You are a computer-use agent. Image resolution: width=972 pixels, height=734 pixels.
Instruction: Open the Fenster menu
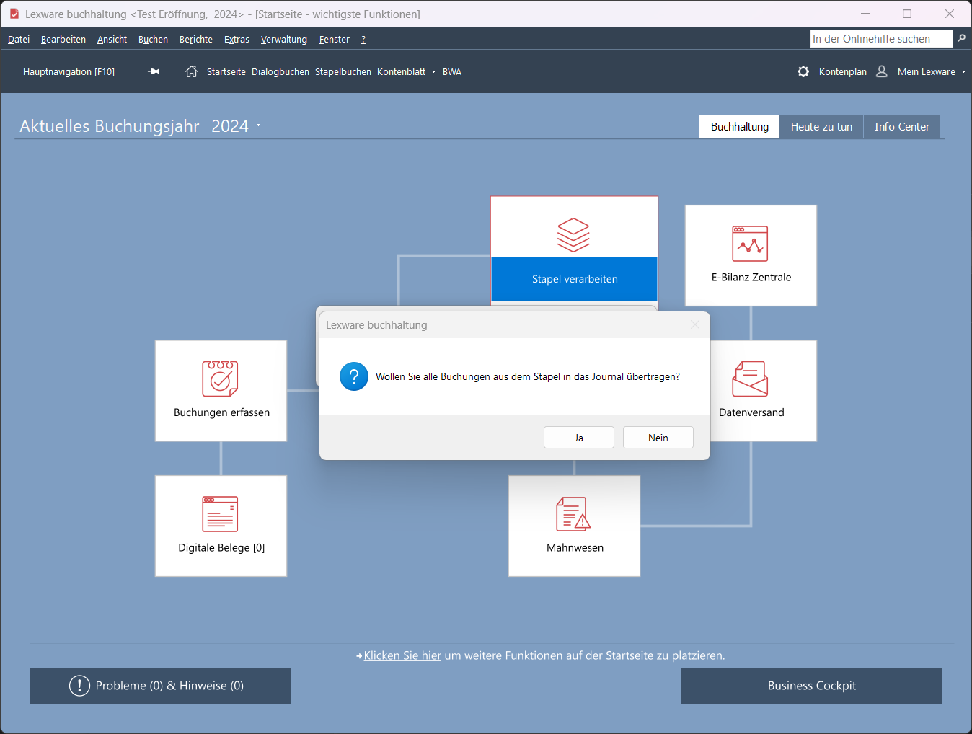point(335,40)
